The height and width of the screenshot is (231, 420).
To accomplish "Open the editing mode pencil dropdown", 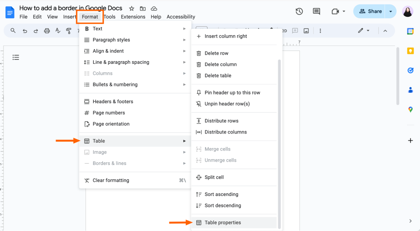I will coord(363,31).
